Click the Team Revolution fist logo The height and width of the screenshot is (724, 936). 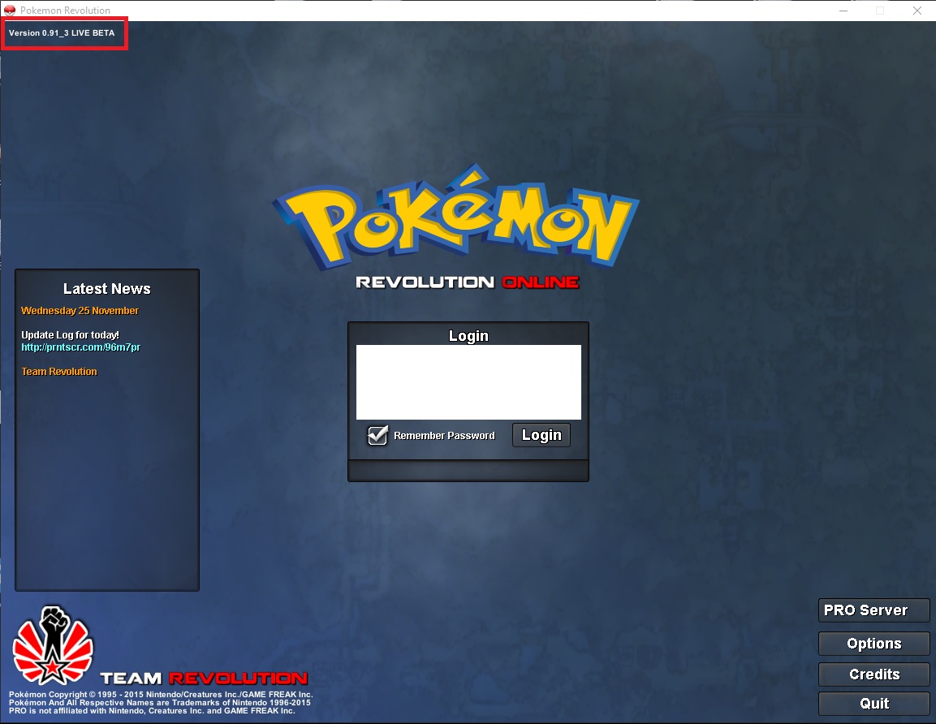tap(53, 646)
